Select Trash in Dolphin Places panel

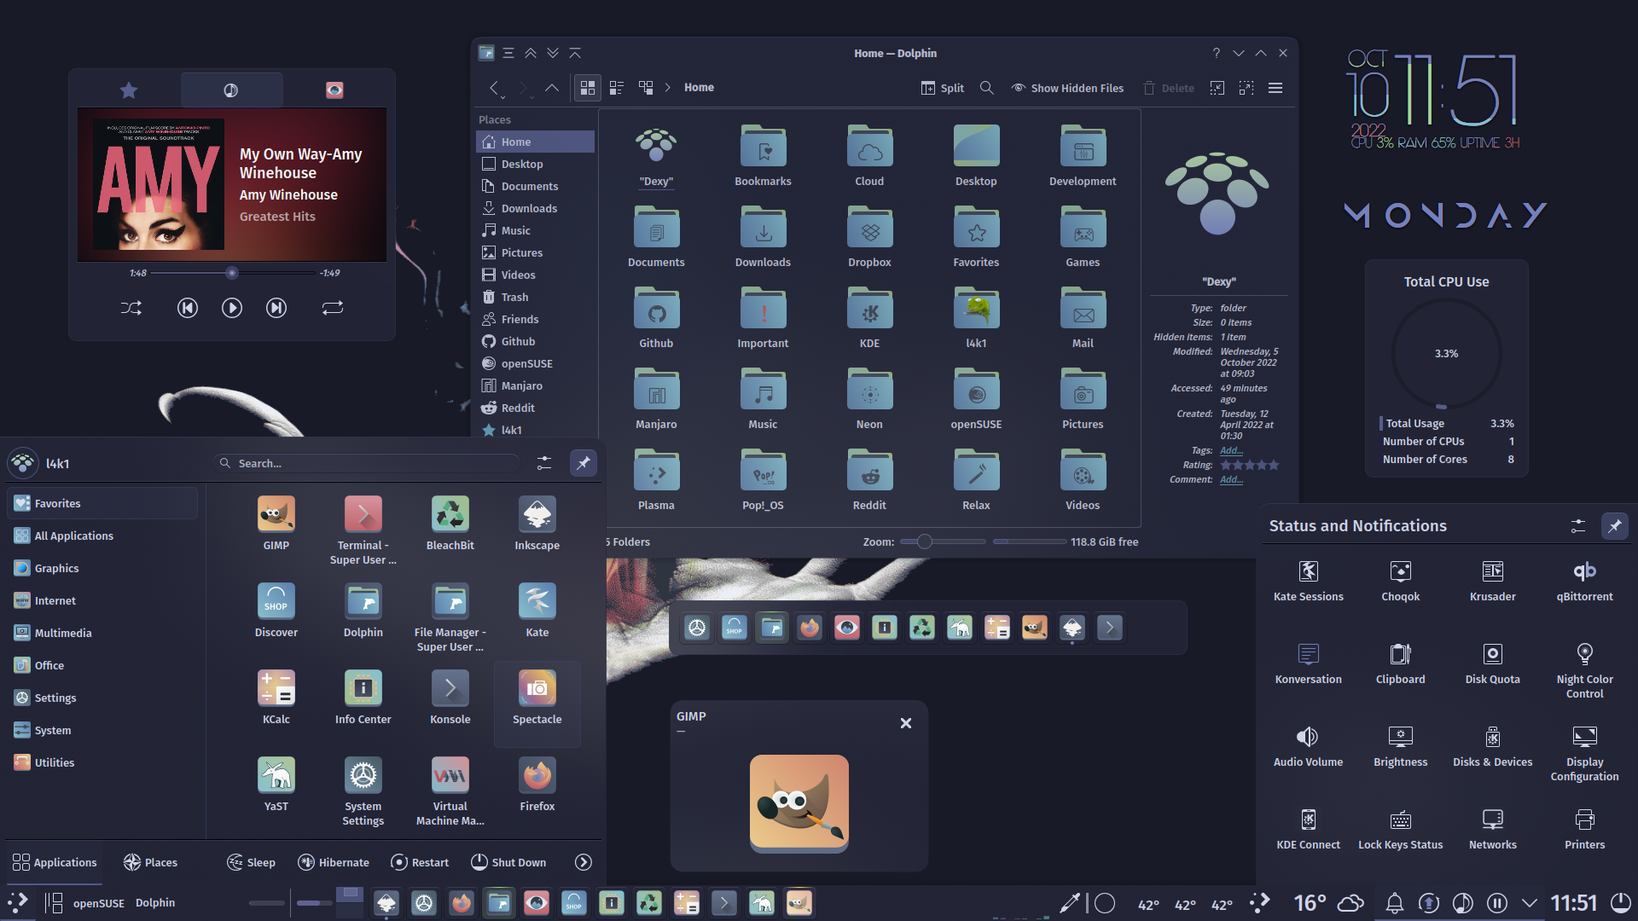535,297
